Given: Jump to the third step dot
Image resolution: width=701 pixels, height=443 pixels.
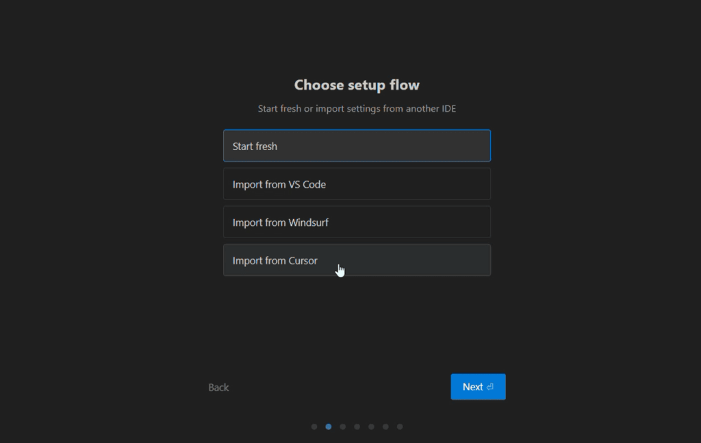Looking at the screenshot, I should coord(343,427).
